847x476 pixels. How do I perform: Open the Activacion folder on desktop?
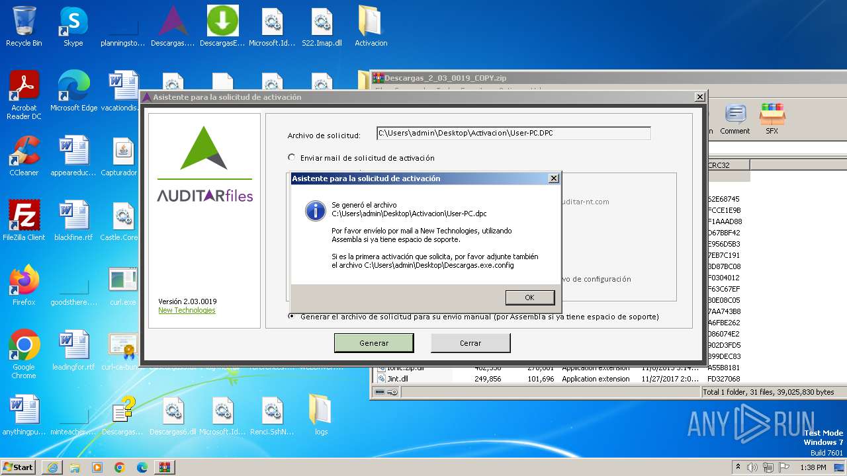pos(371,27)
